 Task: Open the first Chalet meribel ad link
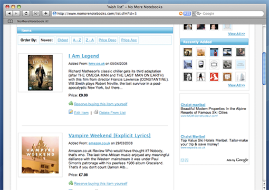pos(193,105)
